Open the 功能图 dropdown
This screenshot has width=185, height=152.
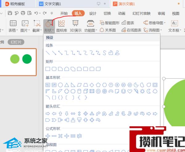pos(90,26)
